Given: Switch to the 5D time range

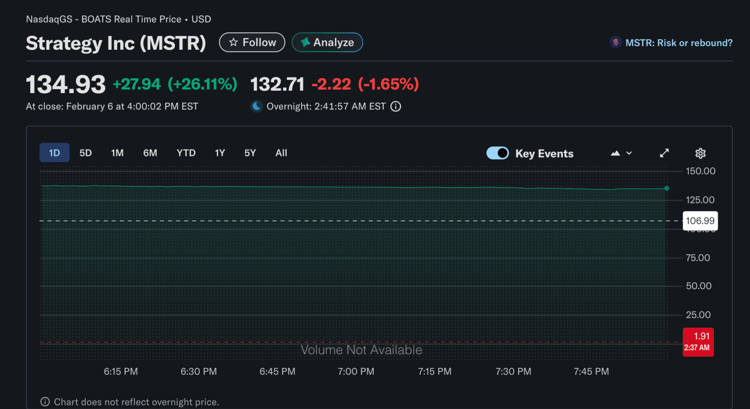Looking at the screenshot, I should 85,153.
